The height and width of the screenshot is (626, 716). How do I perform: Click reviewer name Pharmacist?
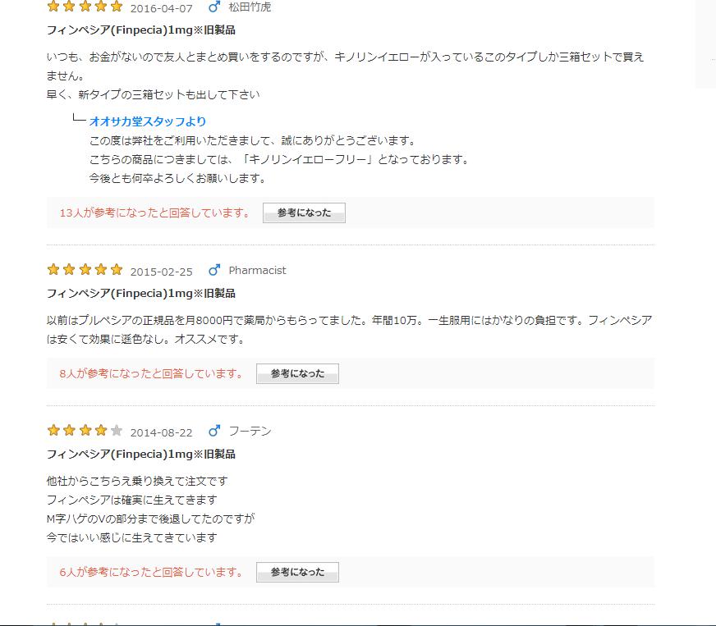coord(257,270)
